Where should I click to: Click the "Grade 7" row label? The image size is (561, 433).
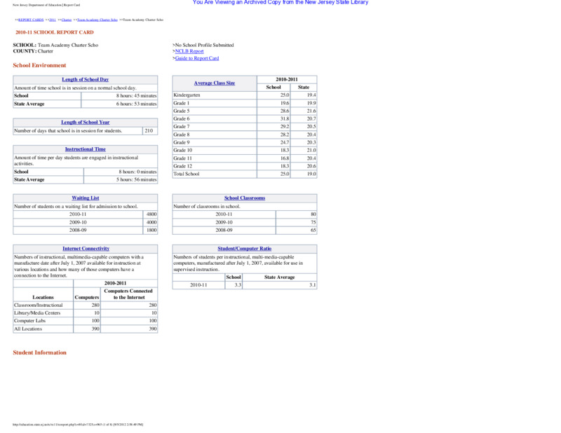[x=182, y=127]
